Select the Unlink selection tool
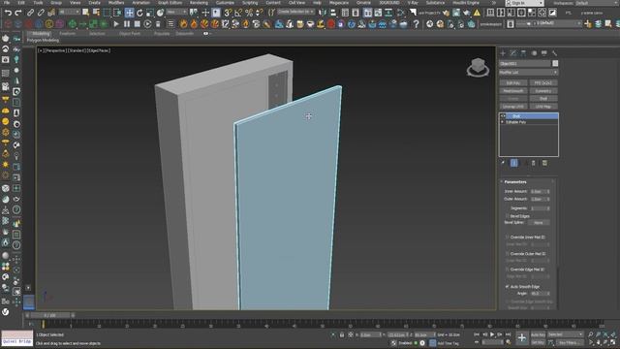Image resolution: width=620 pixels, height=349 pixels. coord(41,13)
